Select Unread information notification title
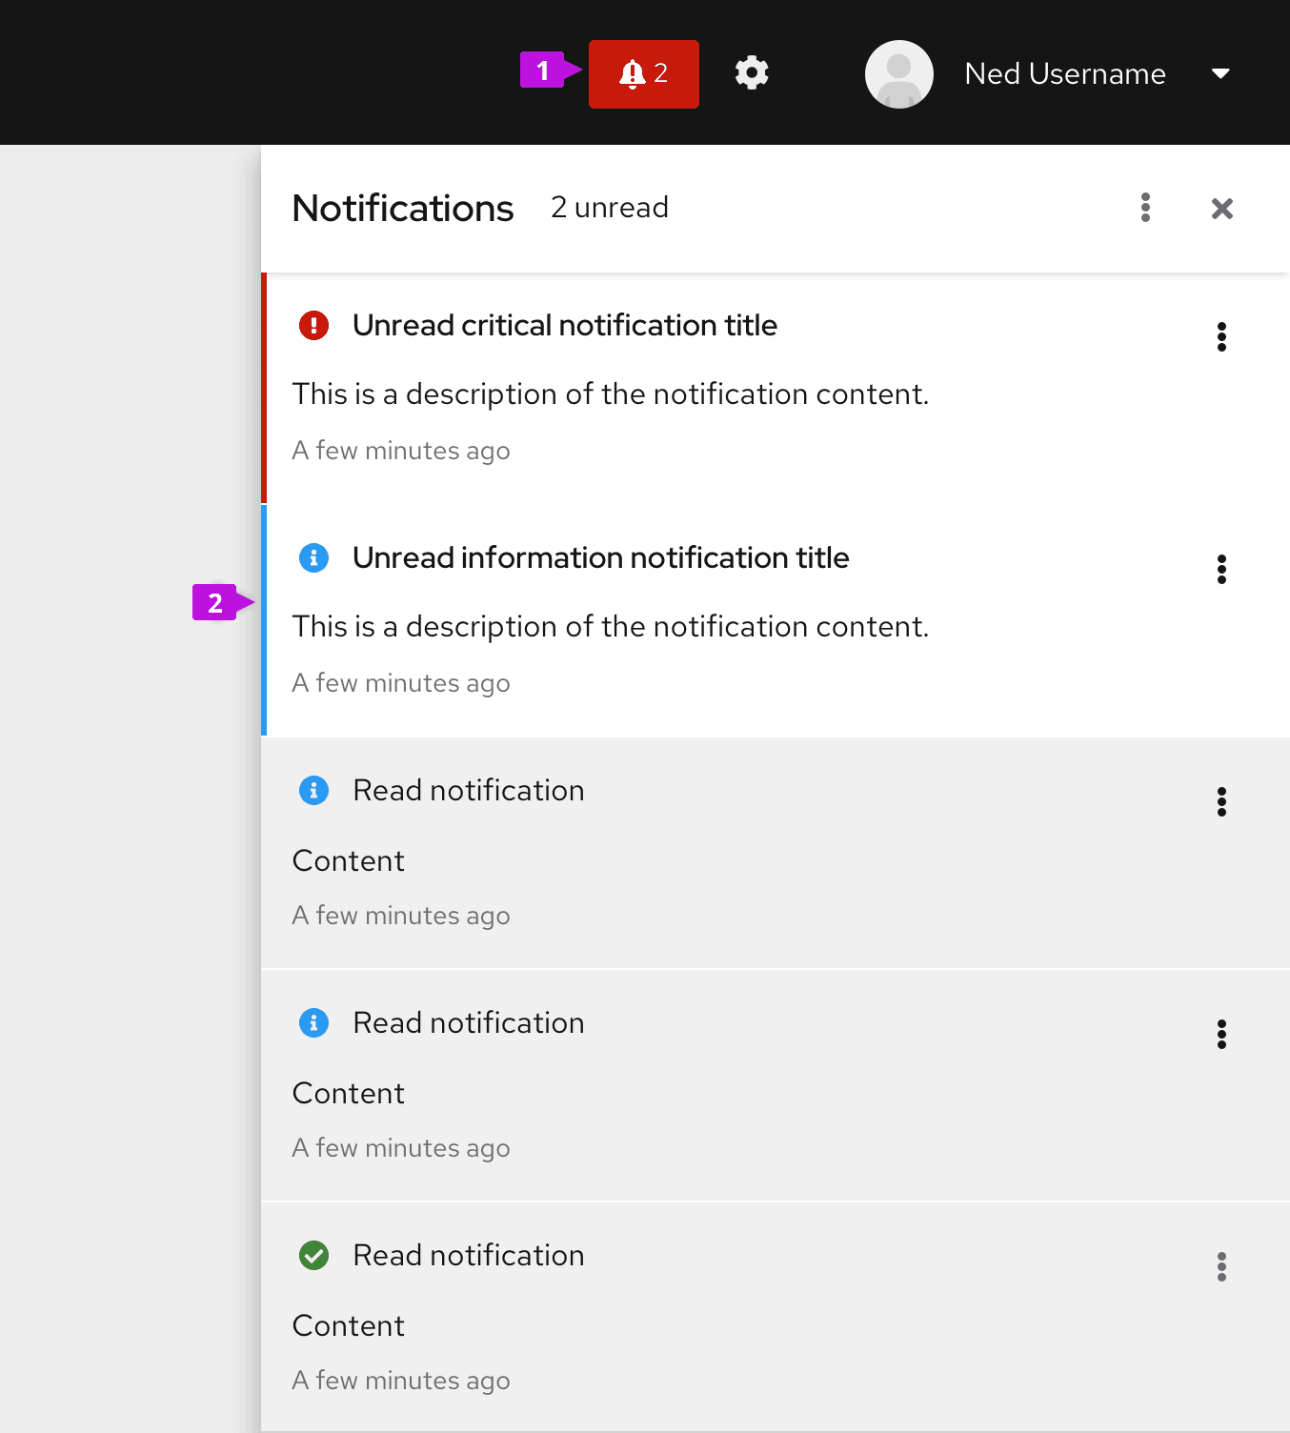The height and width of the screenshot is (1433, 1290). tap(600, 558)
